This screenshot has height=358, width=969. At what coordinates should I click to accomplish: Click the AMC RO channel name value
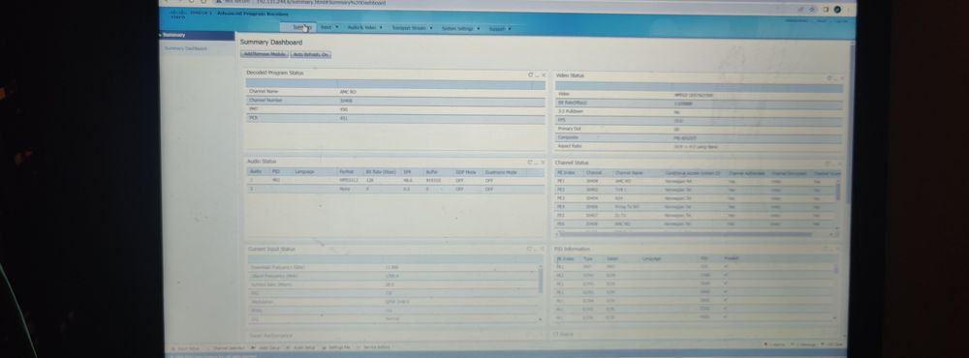(x=348, y=92)
